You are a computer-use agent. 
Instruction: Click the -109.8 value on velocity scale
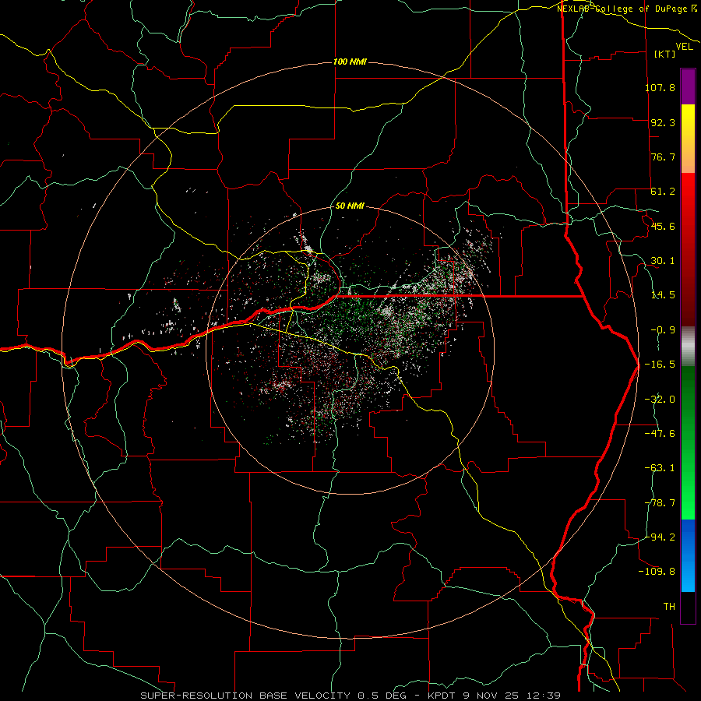click(x=657, y=572)
